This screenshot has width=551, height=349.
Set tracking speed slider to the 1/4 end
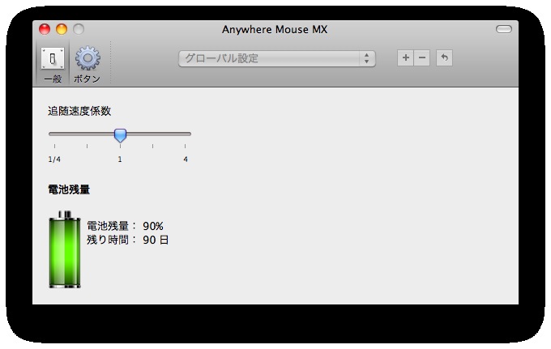[52, 134]
